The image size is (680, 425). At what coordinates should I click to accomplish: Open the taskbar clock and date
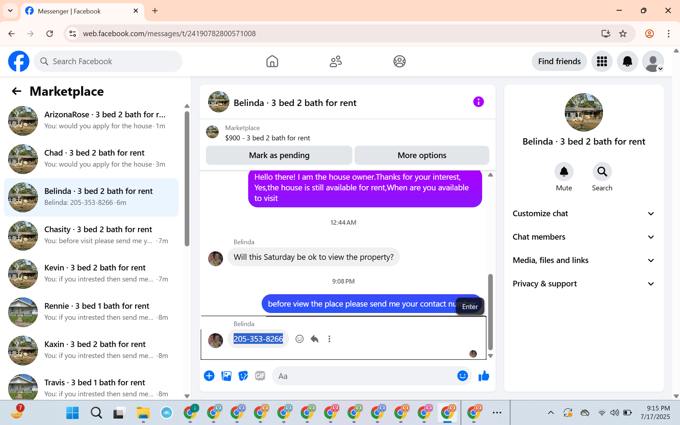click(x=655, y=413)
